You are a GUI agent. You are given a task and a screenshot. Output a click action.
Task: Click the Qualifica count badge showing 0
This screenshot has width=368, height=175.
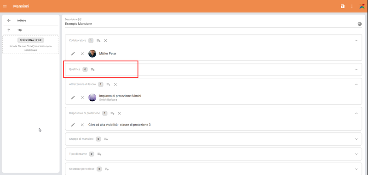click(x=85, y=69)
